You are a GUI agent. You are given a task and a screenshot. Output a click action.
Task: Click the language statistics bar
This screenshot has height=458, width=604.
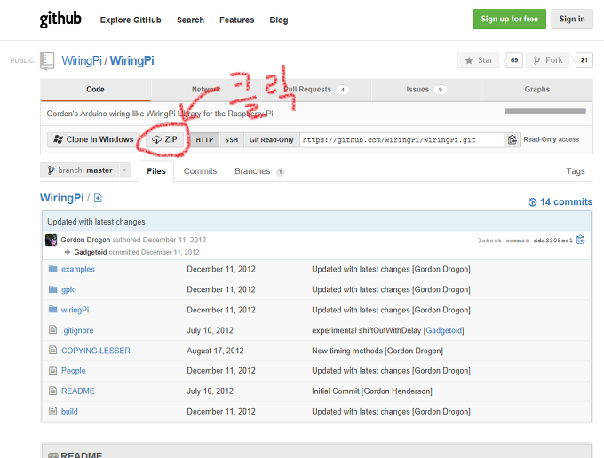(545, 111)
